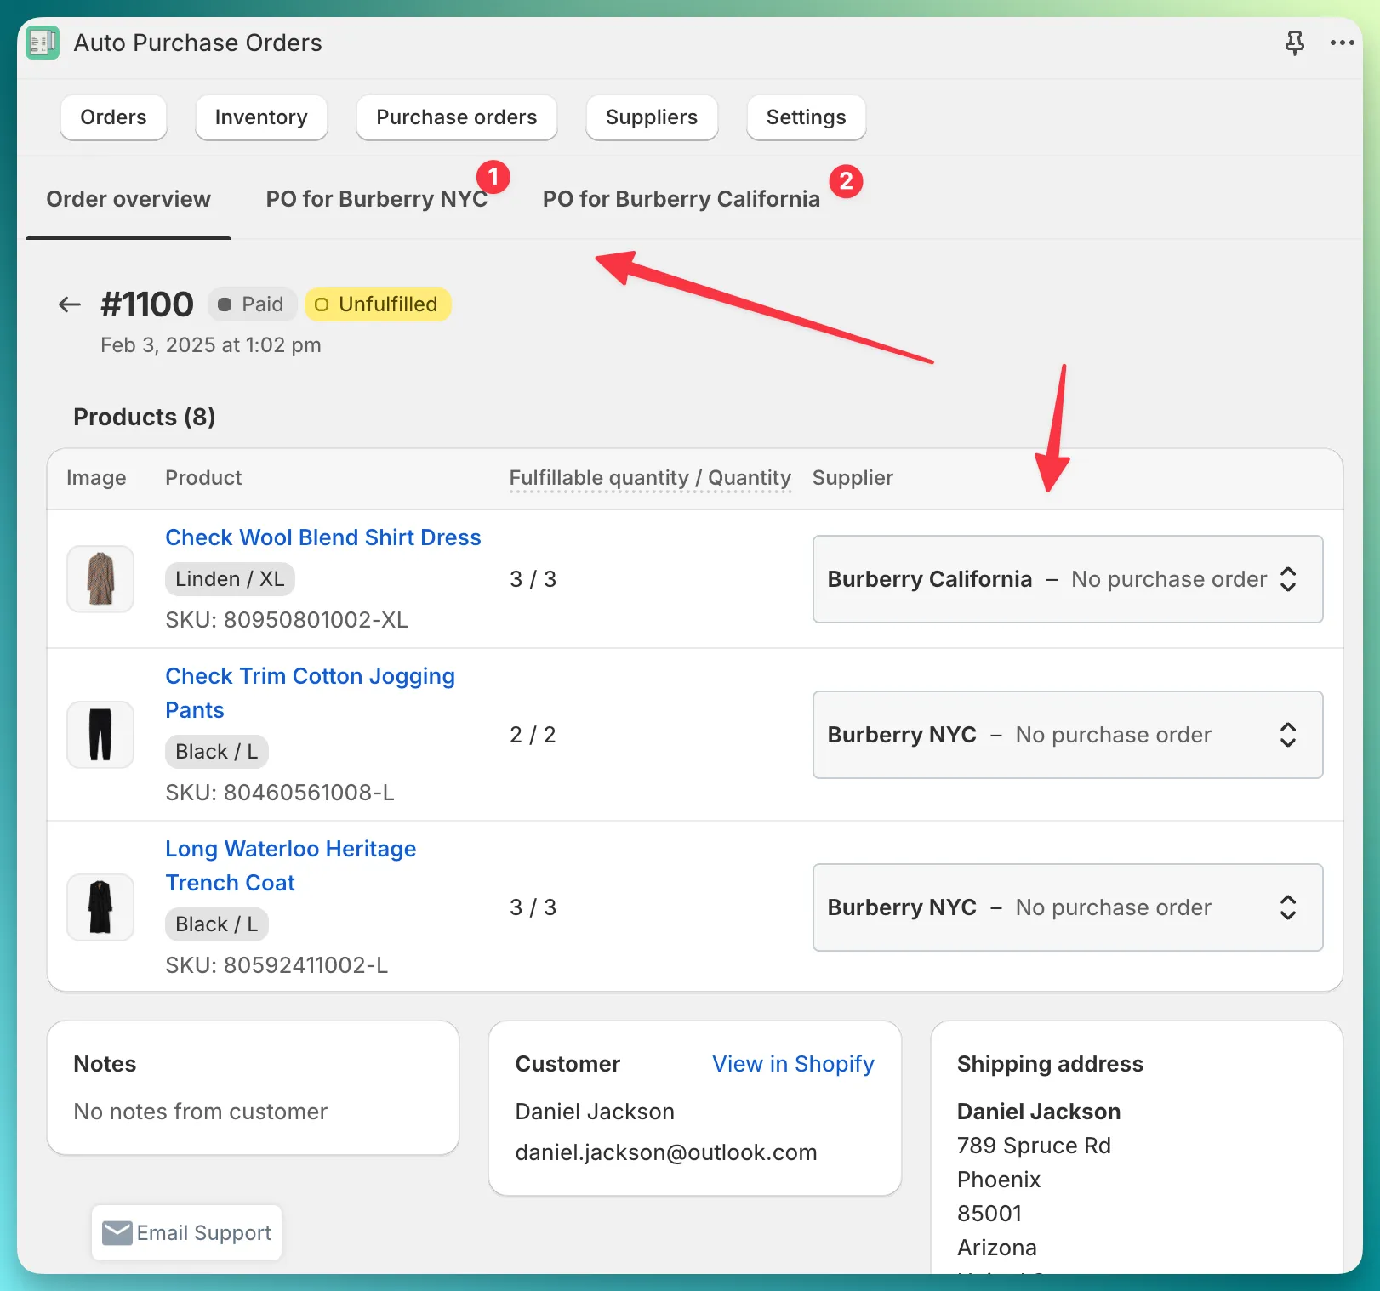
Task: Click the Product column header
Action: tap(203, 478)
